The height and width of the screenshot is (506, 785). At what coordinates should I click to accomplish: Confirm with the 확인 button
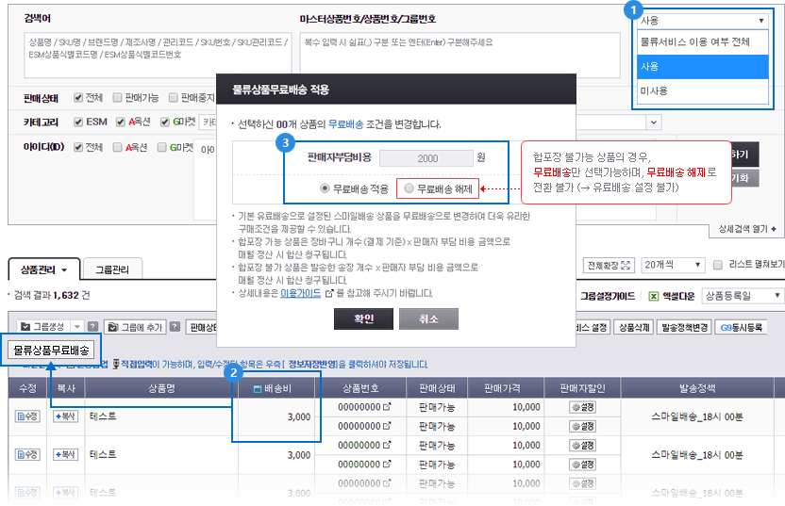pos(363,318)
